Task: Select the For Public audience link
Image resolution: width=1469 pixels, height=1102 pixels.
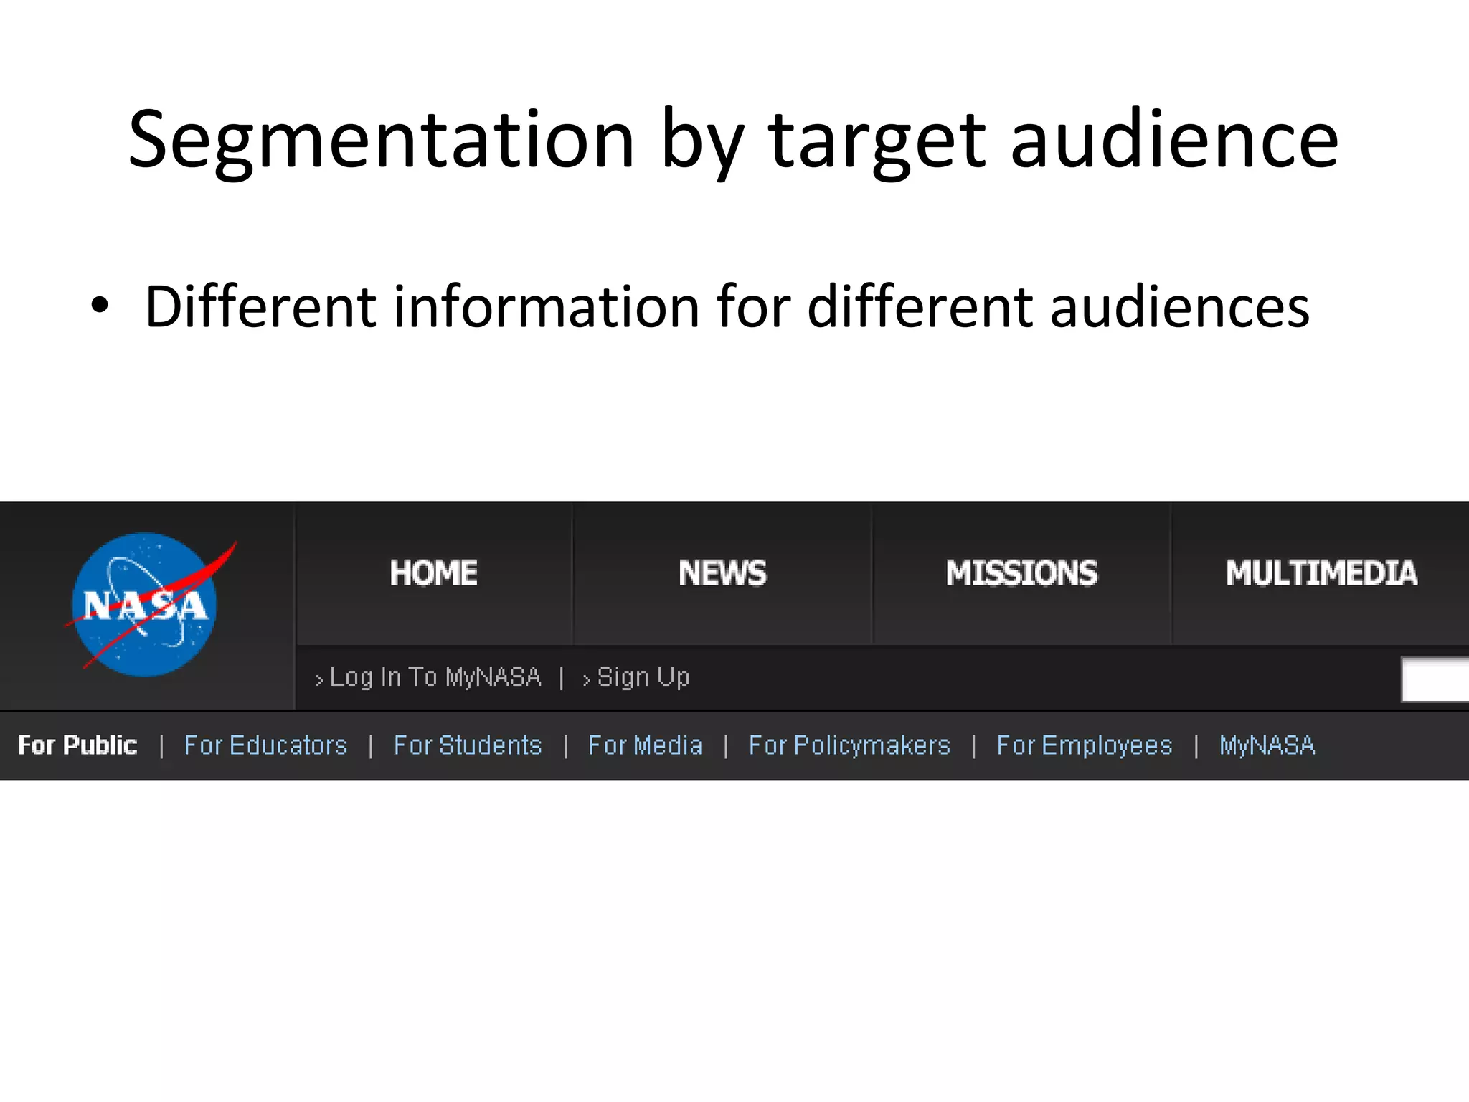Action: (77, 745)
